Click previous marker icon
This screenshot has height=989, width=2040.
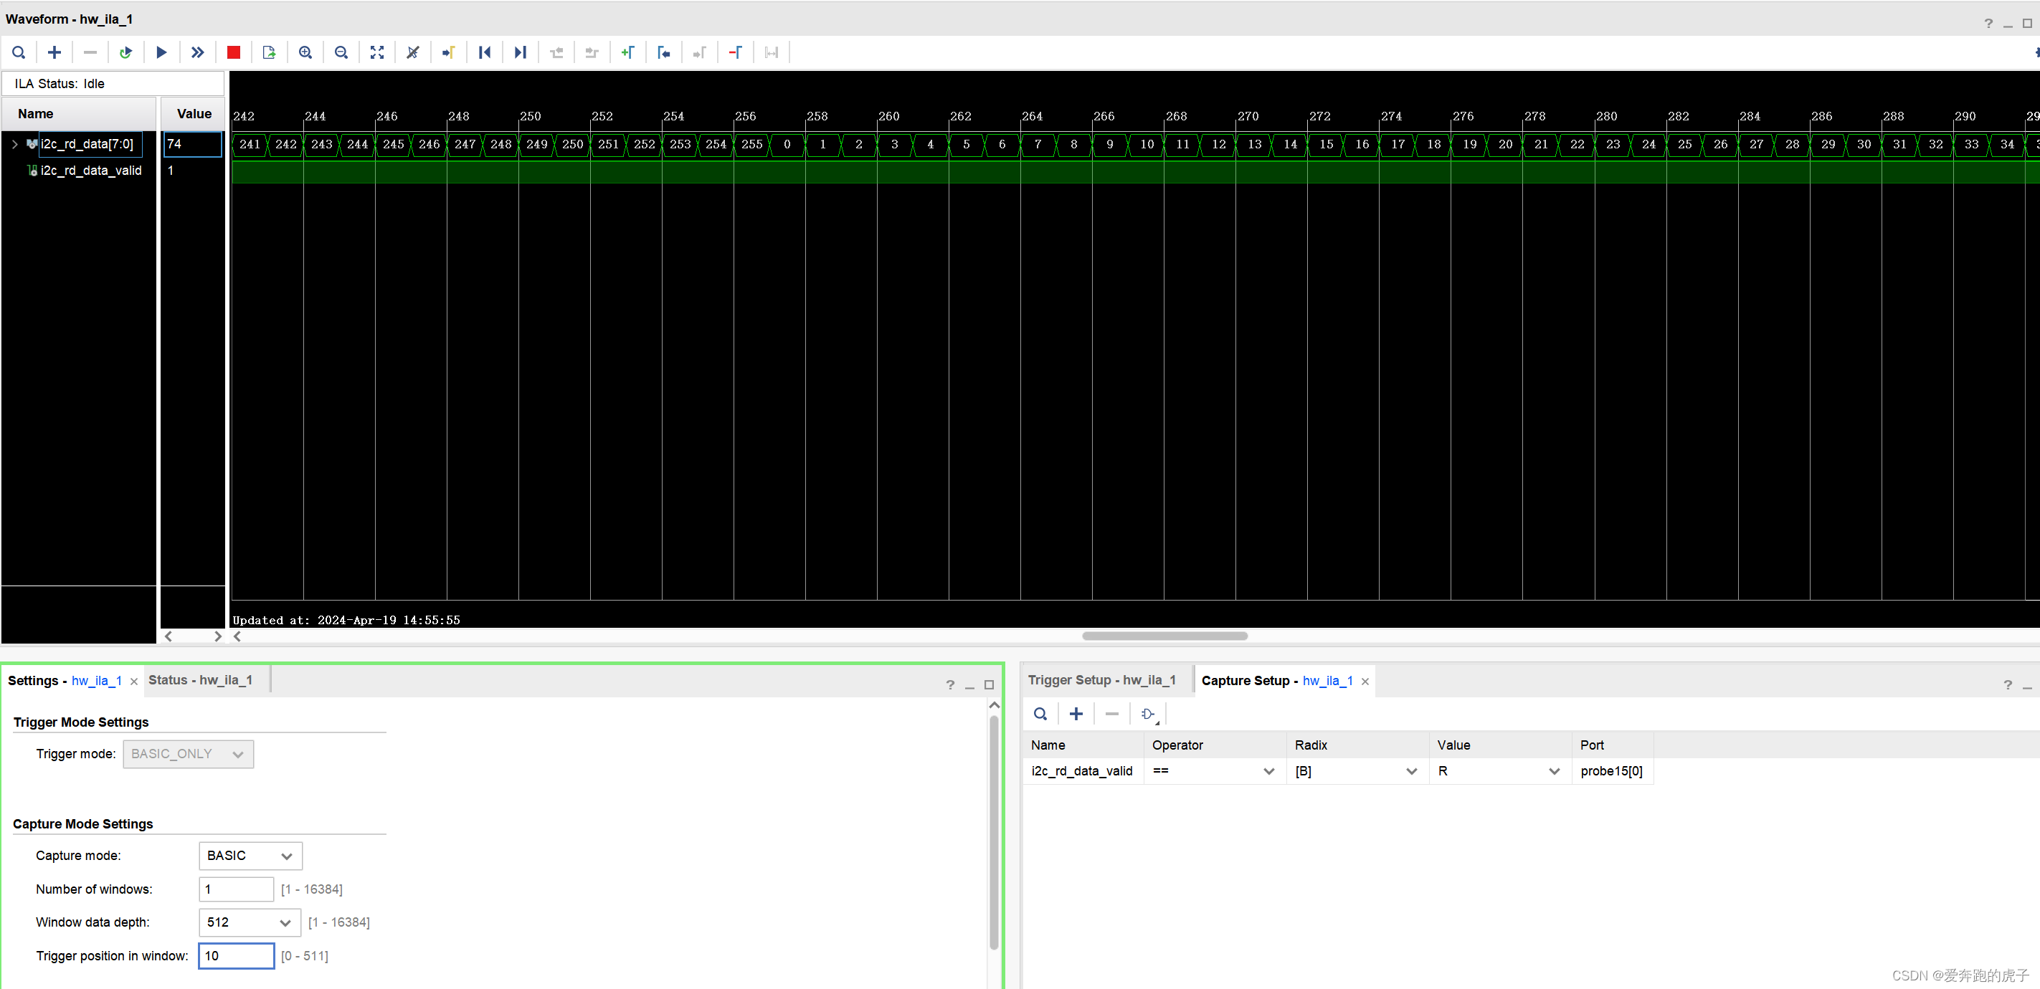[664, 52]
